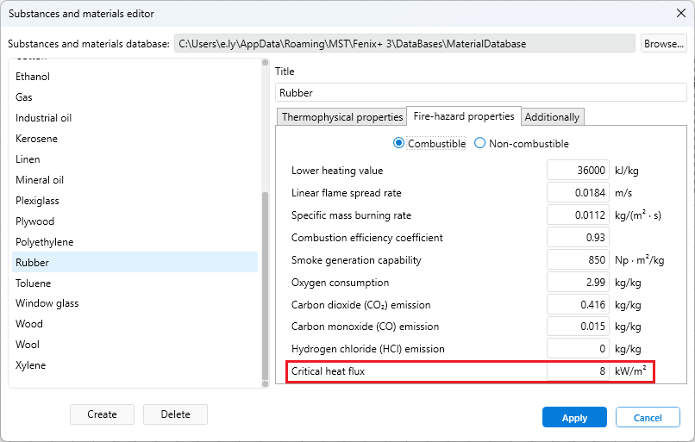Switch to Thermophysical properties tab
This screenshot has width=695, height=442.
click(341, 117)
